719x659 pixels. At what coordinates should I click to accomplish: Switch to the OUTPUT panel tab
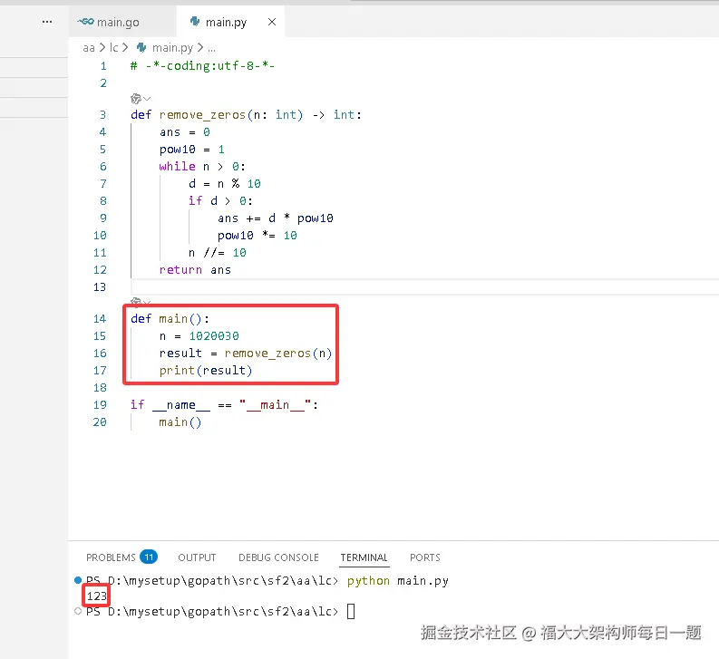coord(197,557)
